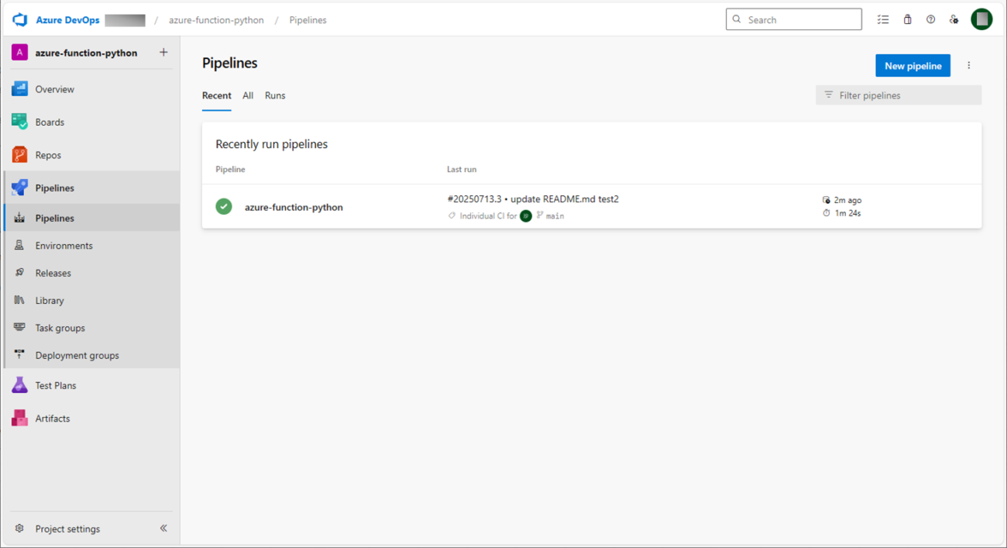Click the Azure DevOps header text link
Viewport: 1007px width, 548px height.
67,20
